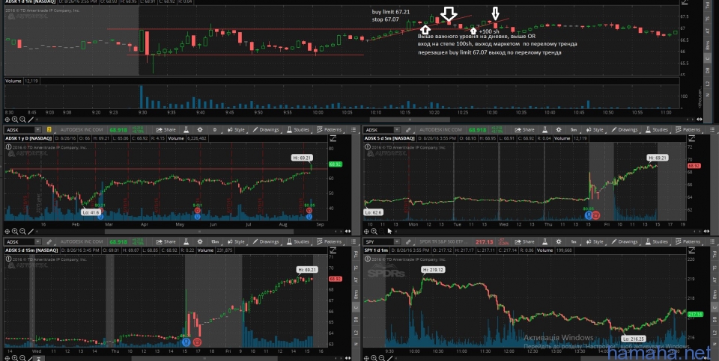Click info icon in ADSK daily chart corner
This screenshot has width=719, height=361.
7,147
